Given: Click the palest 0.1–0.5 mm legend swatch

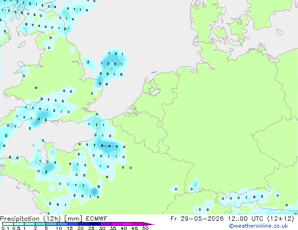Looking at the screenshot, I should click(8, 224).
